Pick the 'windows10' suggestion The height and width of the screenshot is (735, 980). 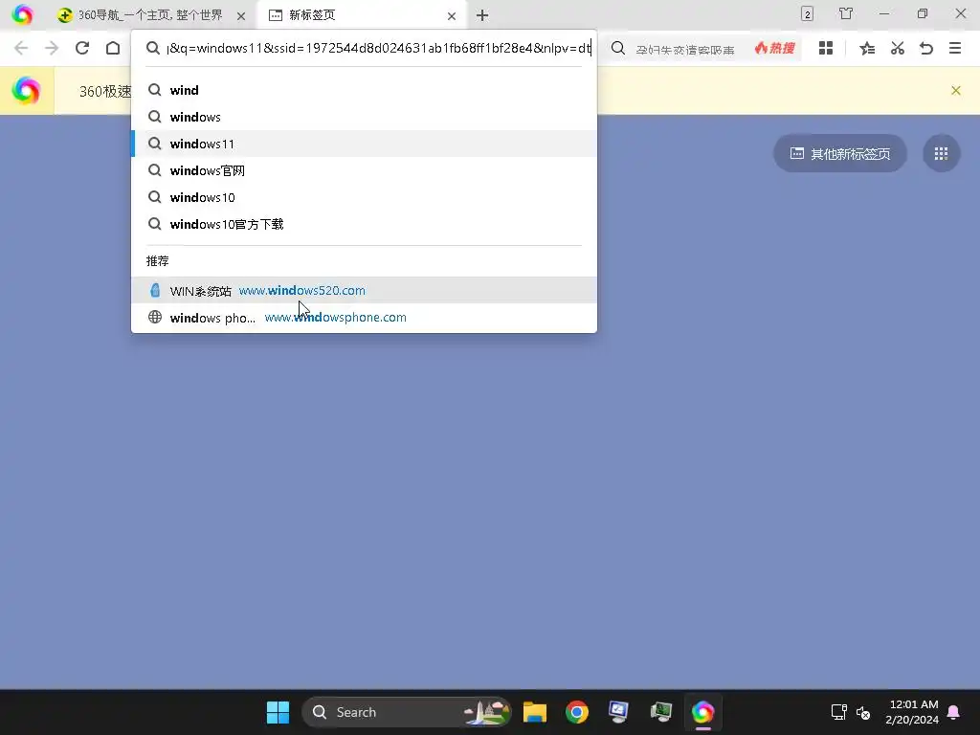(364, 197)
